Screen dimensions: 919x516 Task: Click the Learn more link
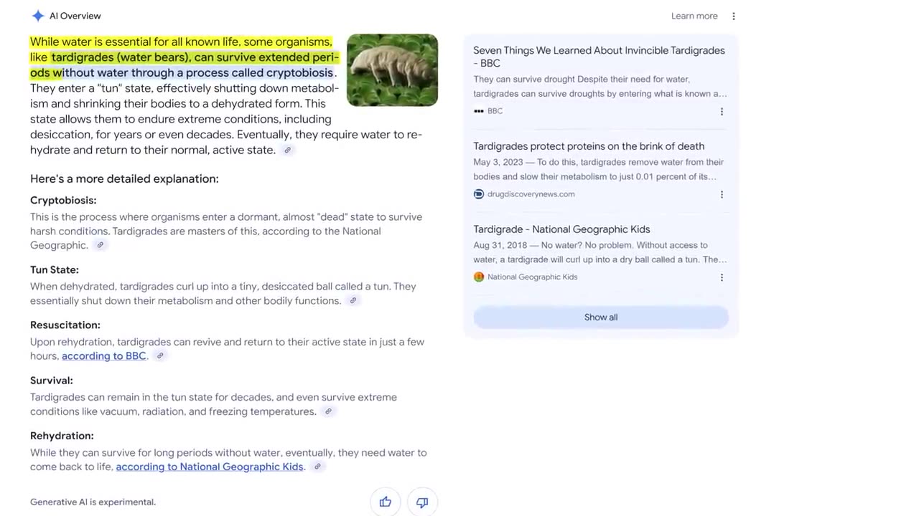(694, 16)
